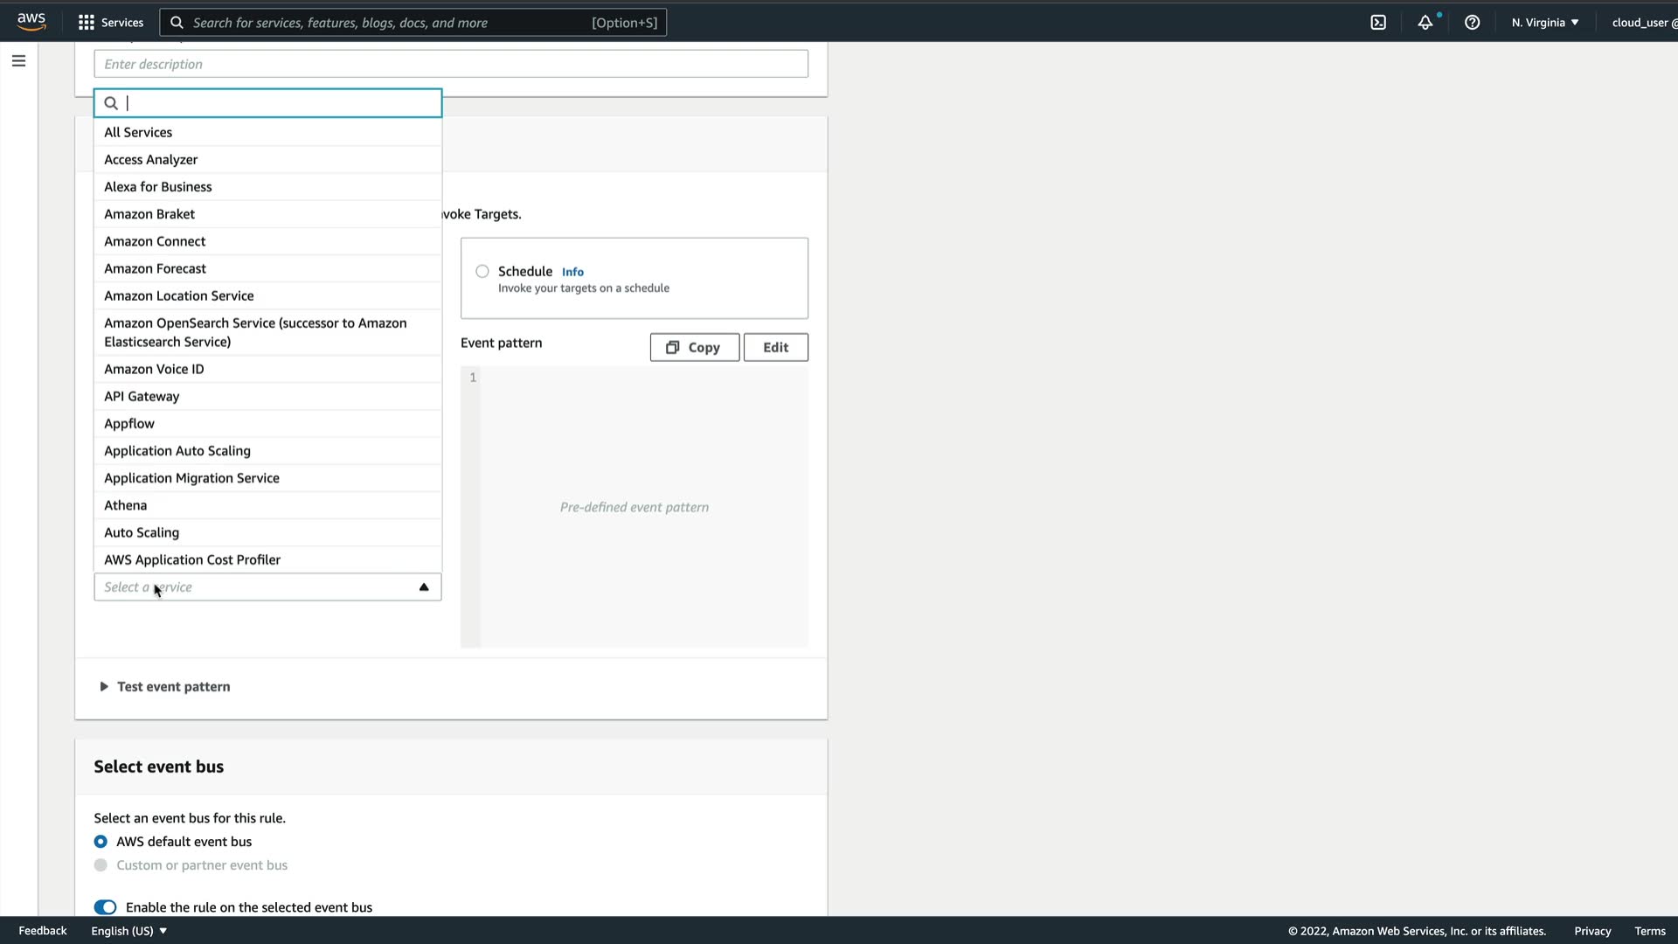This screenshot has width=1678, height=944.
Task: Collapse the Select a service dropdown
Action: pos(424,587)
